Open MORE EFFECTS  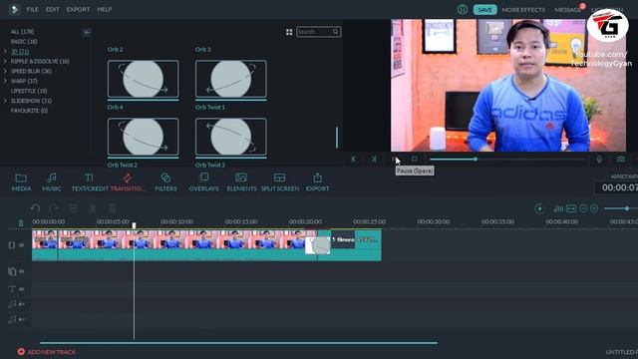tap(523, 10)
